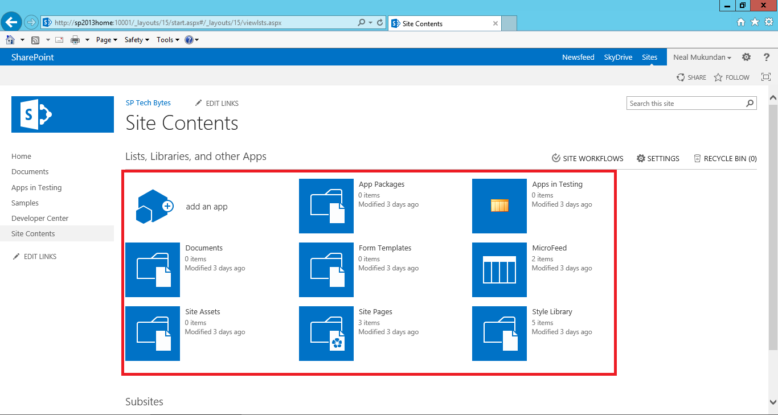Open the Site Assets tile icon

click(153, 334)
